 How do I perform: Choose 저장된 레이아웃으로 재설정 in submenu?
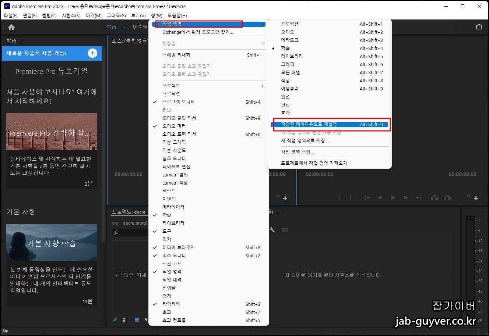pos(329,125)
